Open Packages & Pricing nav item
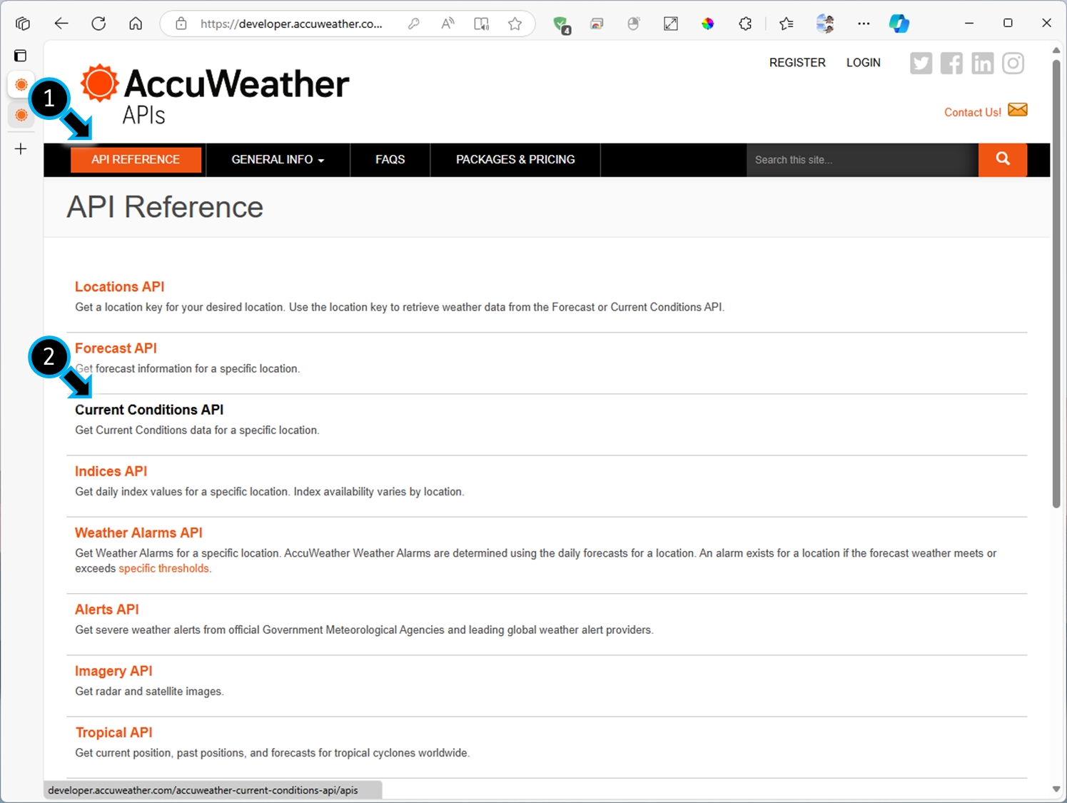Viewport: 1067px width, 803px height. 515,159
